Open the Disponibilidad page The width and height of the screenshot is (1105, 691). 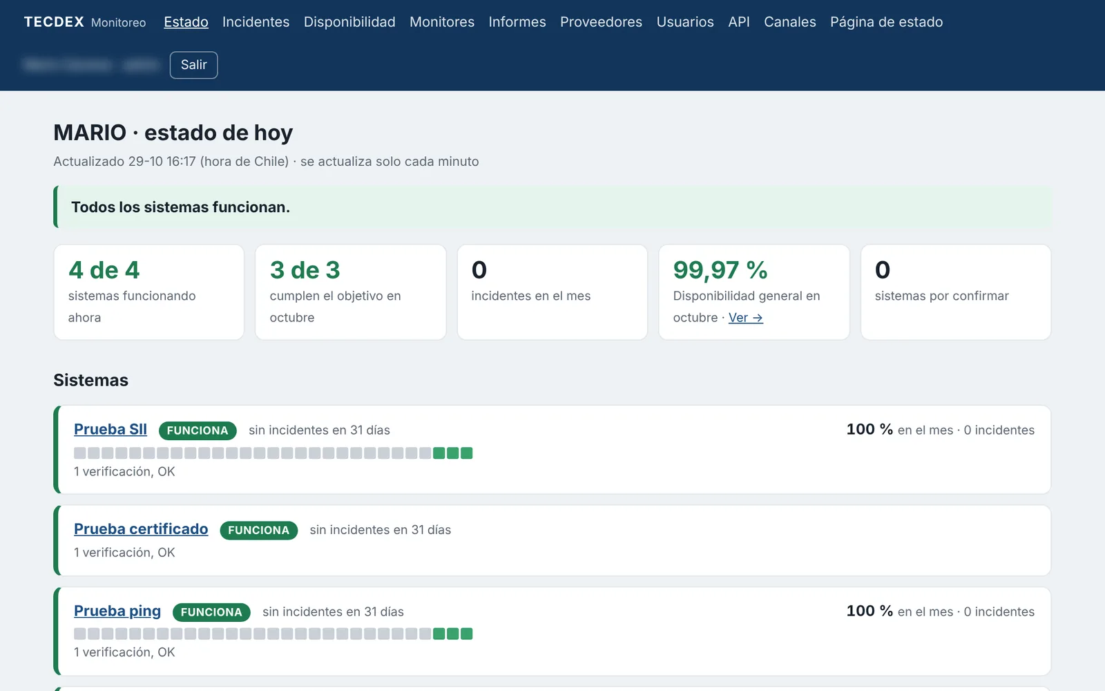(349, 22)
